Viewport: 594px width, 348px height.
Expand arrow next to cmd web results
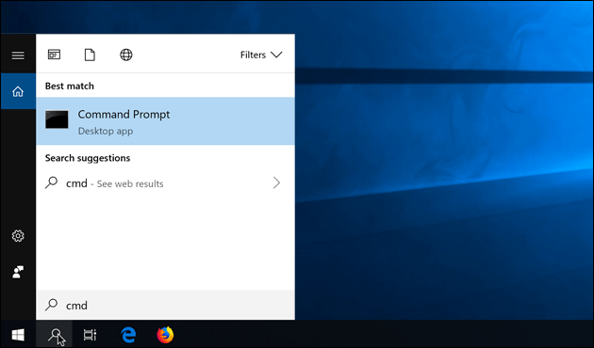coord(276,183)
